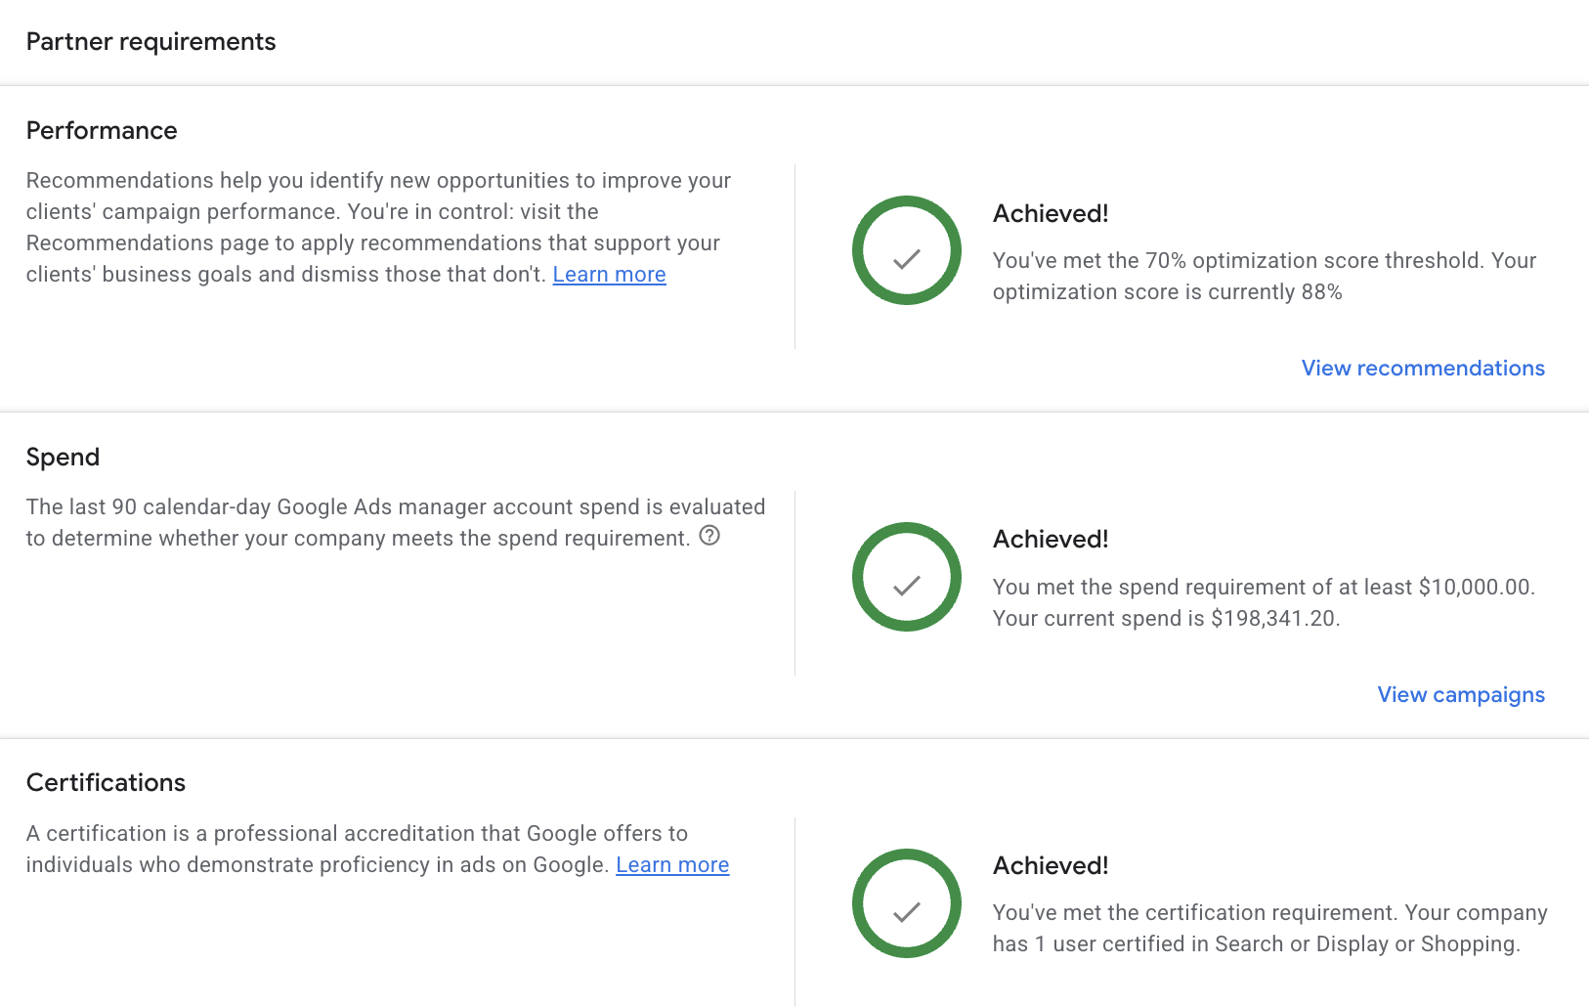Click the Spend section title
The image size is (1589, 1007).
63,457
